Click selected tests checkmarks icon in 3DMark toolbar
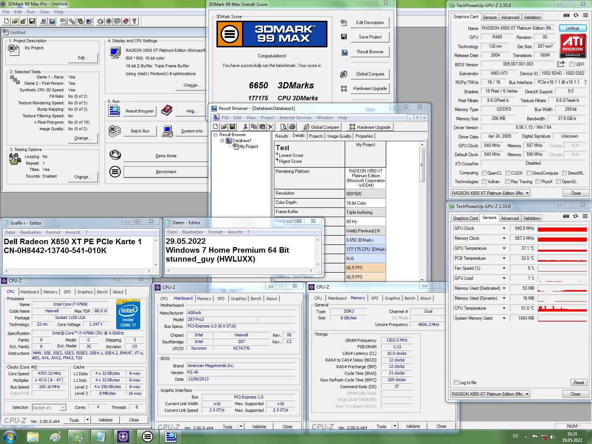This screenshot has height=444, width=592. (72, 21)
